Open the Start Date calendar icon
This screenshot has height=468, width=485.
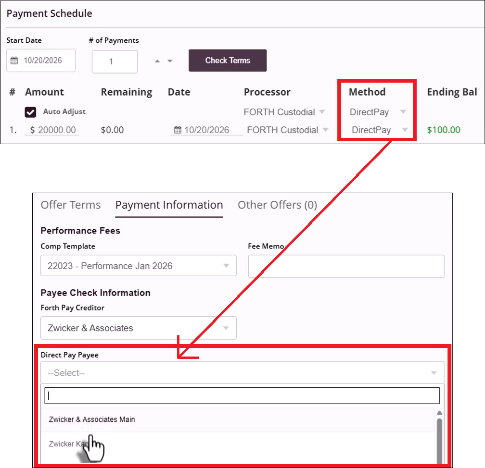14,61
